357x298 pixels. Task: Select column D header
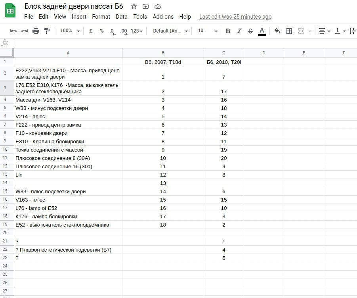tap(263, 53)
